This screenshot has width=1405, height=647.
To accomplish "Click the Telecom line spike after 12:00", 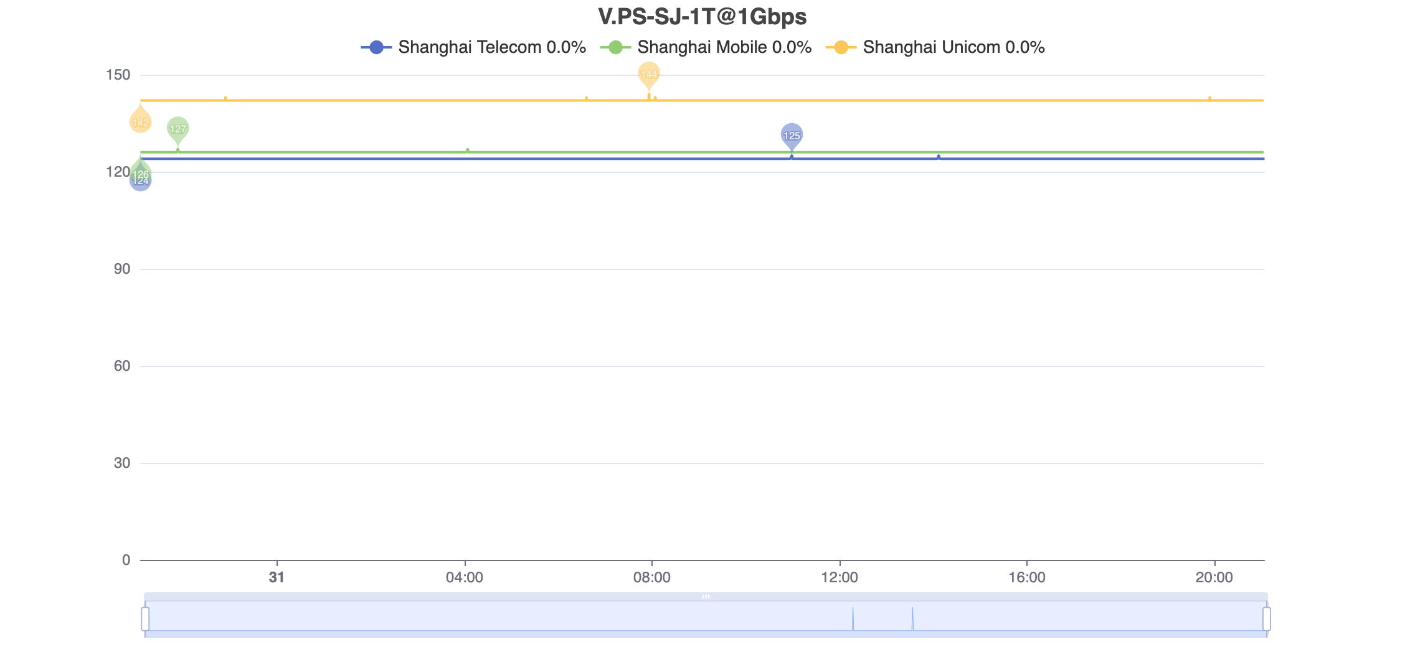I will (939, 157).
